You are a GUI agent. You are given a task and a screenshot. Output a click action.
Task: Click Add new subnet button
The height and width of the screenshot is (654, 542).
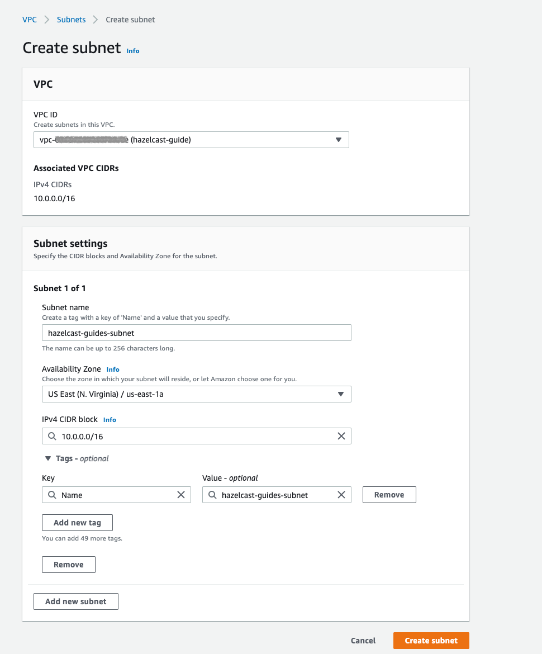click(76, 601)
